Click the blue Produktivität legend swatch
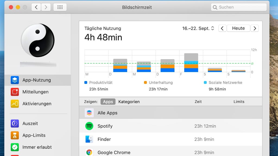The width and height of the screenshot is (278, 156). pos(86,82)
